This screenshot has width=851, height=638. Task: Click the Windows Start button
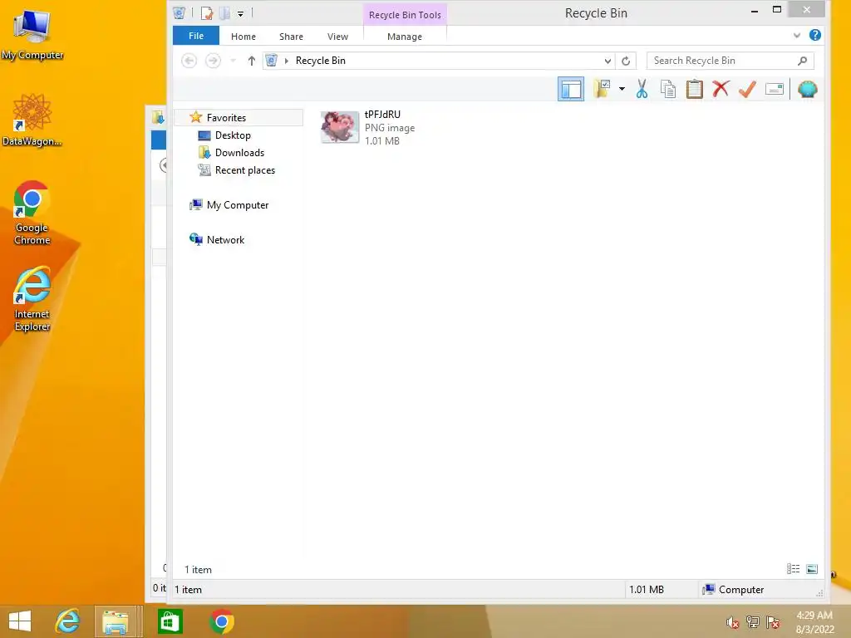(20, 621)
